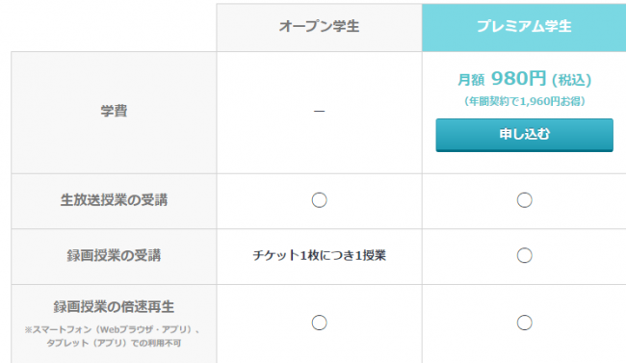
Task: Click the 録画授業の受講 row label
Action: pyautogui.click(x=114, y=255)
